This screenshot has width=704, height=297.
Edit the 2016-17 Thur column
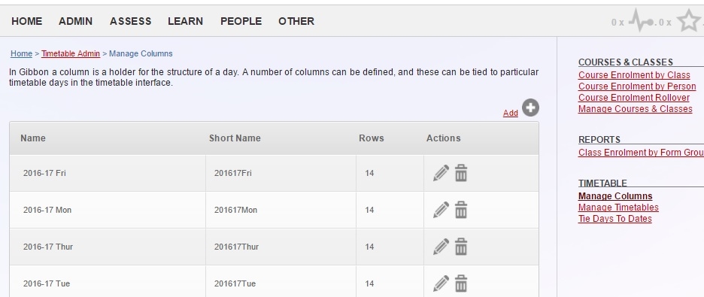point(441,247)
